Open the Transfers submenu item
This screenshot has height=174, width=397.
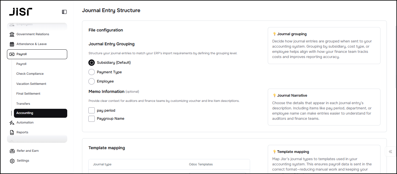pyautogui.click(x=23, y=104)
